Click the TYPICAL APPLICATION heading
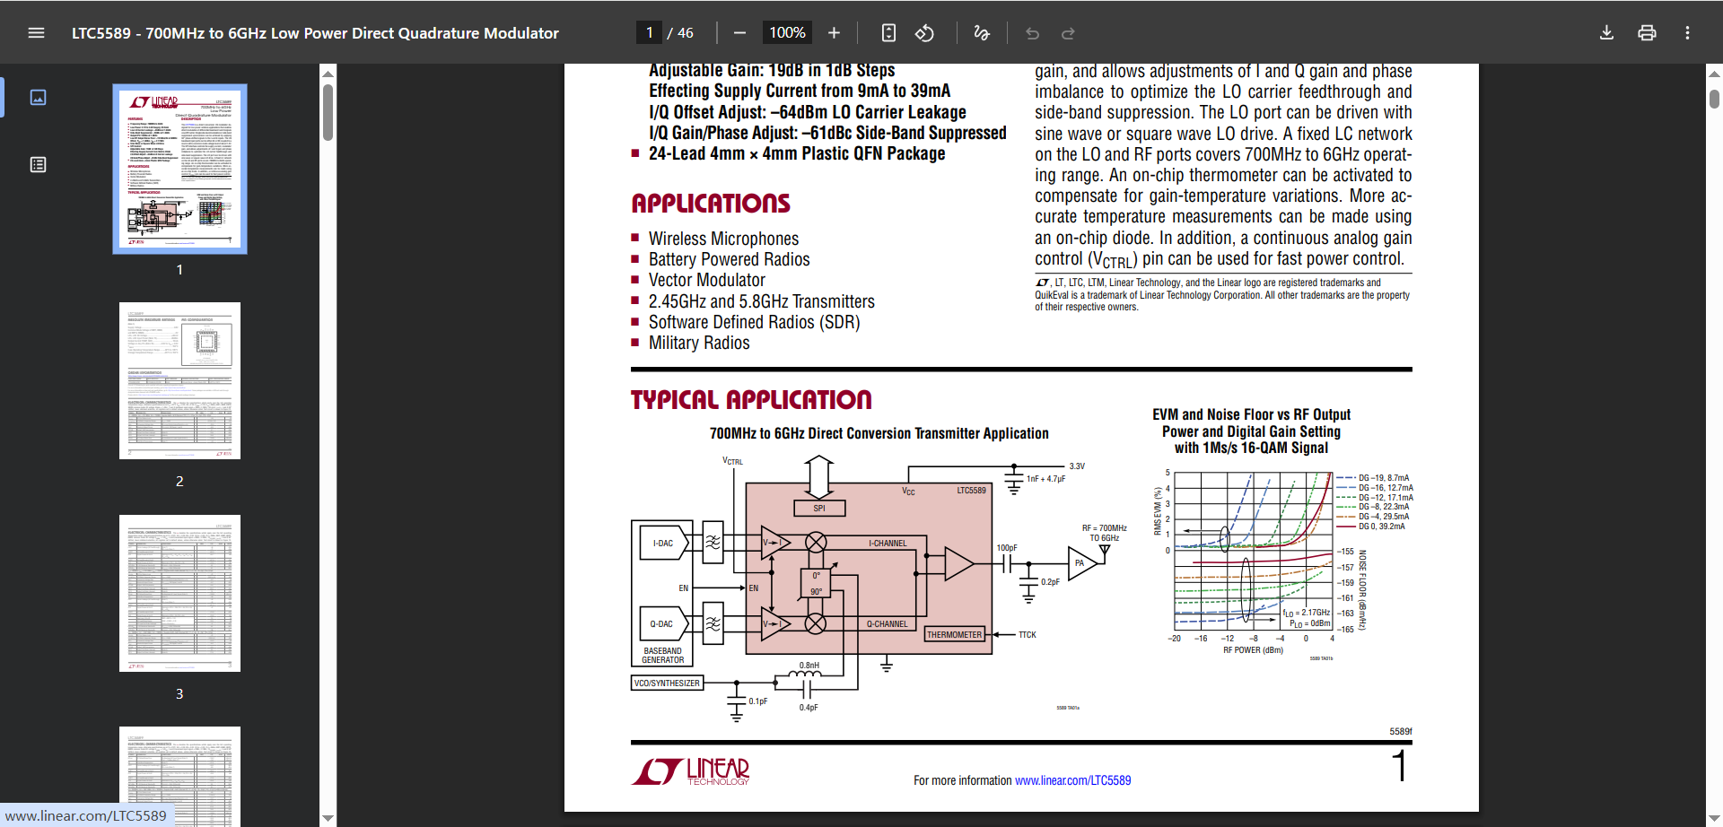1723x827 pixels. 751,400
